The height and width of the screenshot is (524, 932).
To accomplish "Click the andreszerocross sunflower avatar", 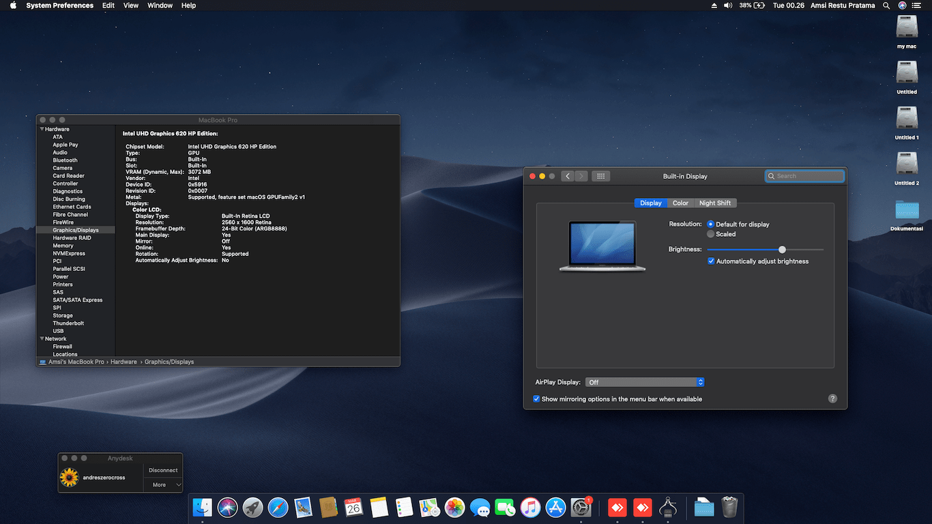I will (x=69, y=478).
